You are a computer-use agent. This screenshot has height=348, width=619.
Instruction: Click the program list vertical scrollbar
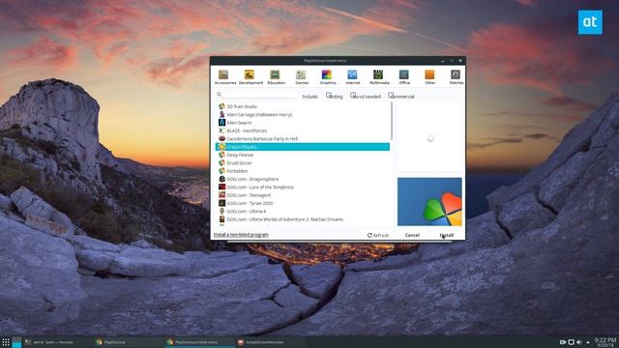(392, 121)
